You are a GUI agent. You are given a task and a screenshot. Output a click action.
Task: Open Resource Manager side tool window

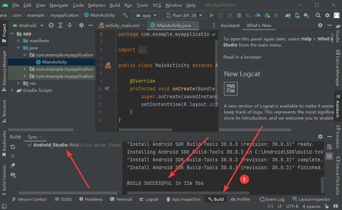point(4,71)
